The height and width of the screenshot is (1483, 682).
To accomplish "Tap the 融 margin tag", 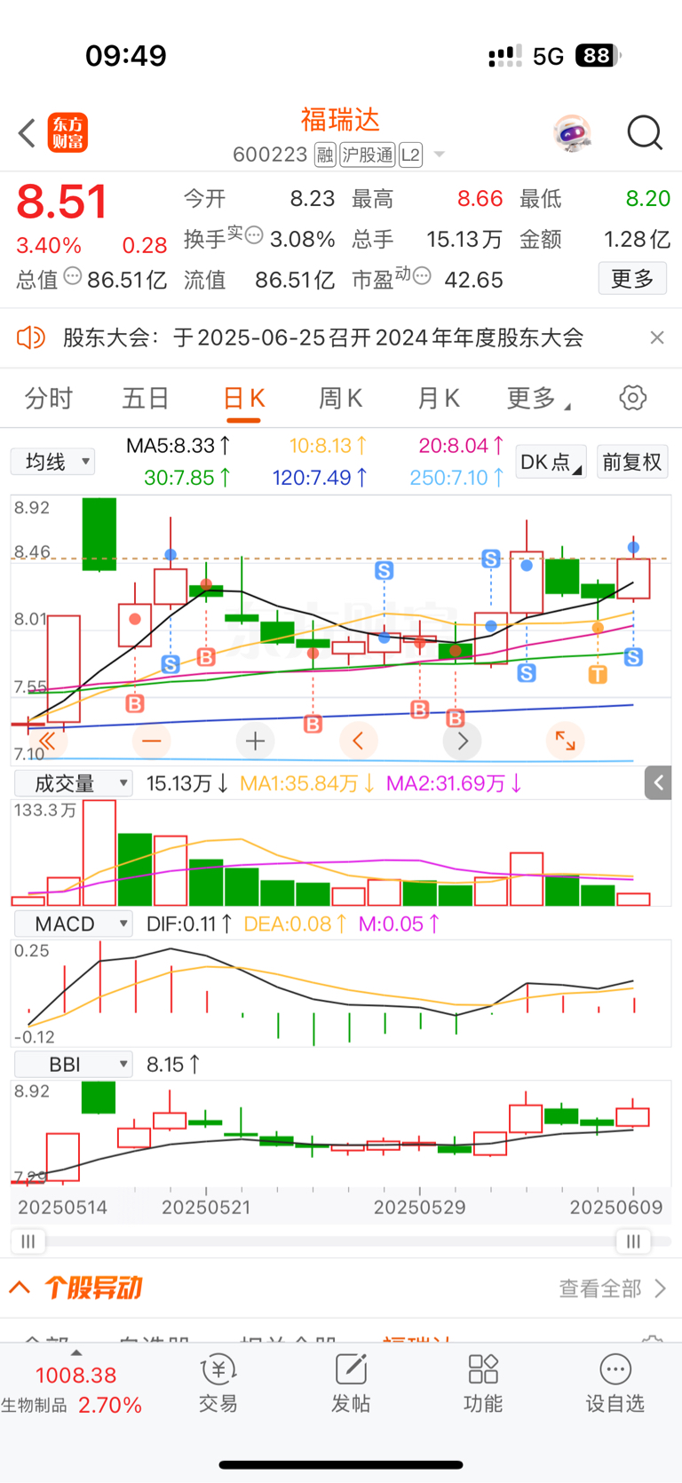I will tap(324, 155).
